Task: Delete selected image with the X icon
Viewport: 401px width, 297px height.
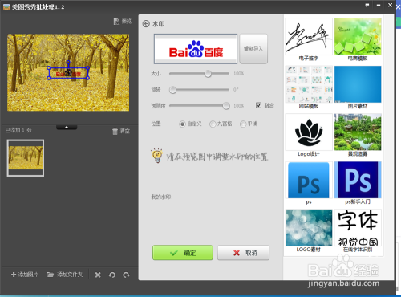Action: point(98,275)
